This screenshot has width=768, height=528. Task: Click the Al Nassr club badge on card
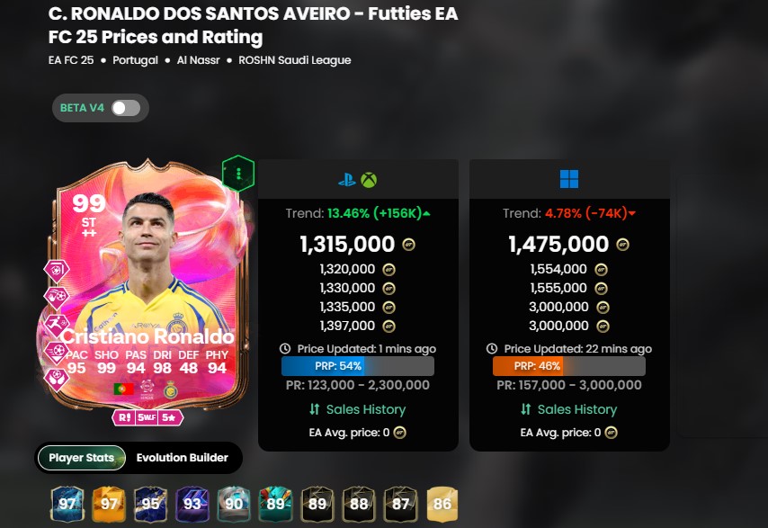coord(171,389)
